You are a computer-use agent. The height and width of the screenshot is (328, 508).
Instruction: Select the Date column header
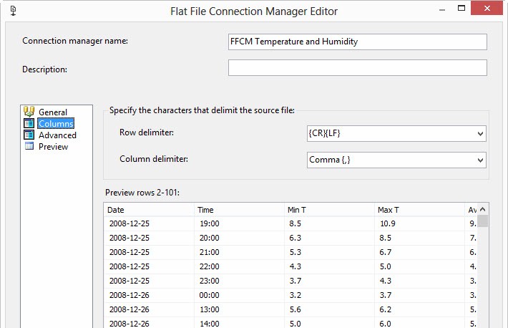pyautogui.click(x=149, y=210)
